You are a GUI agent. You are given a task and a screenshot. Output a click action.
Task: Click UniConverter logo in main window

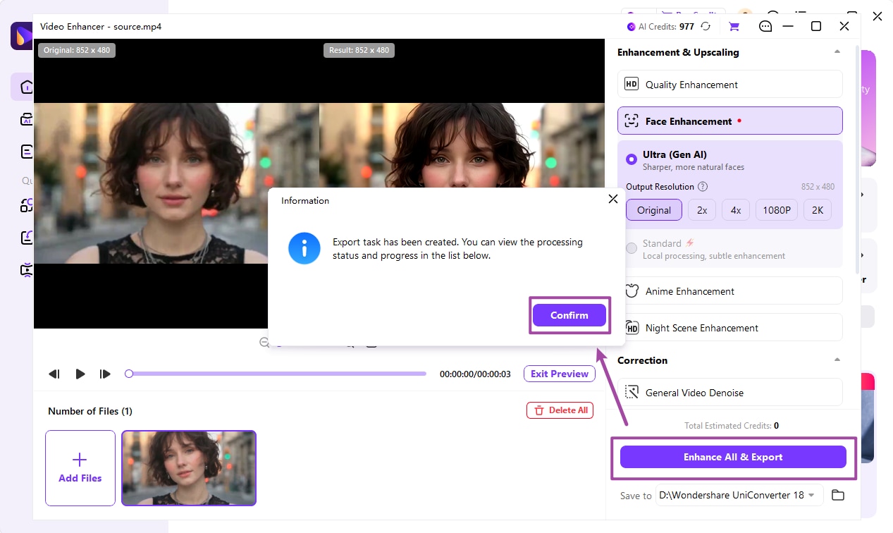tap(22, 35)
